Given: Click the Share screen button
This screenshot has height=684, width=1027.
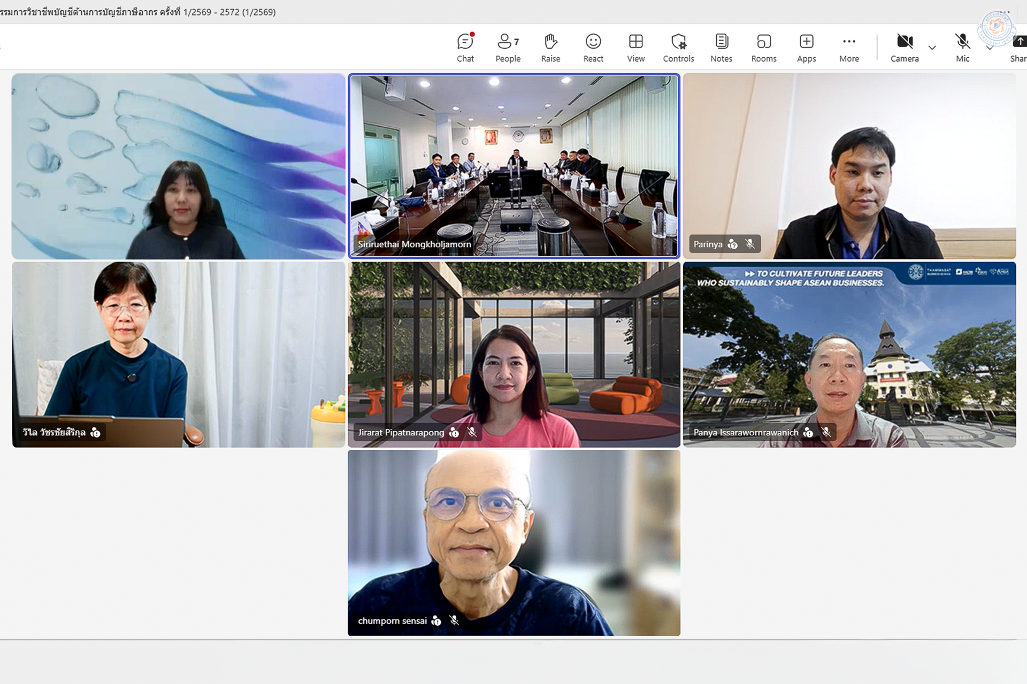Looking at the screenshot, I should click(x=1018, y=48).
